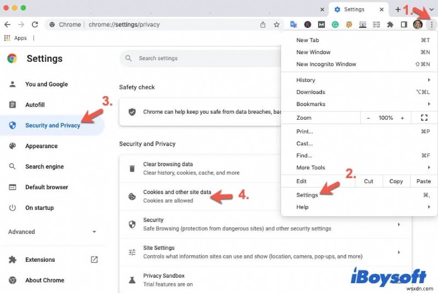The width and height of the screenshot is (438, 293).
Task: Click the Safety check shield icon
Action: [132, 112]
